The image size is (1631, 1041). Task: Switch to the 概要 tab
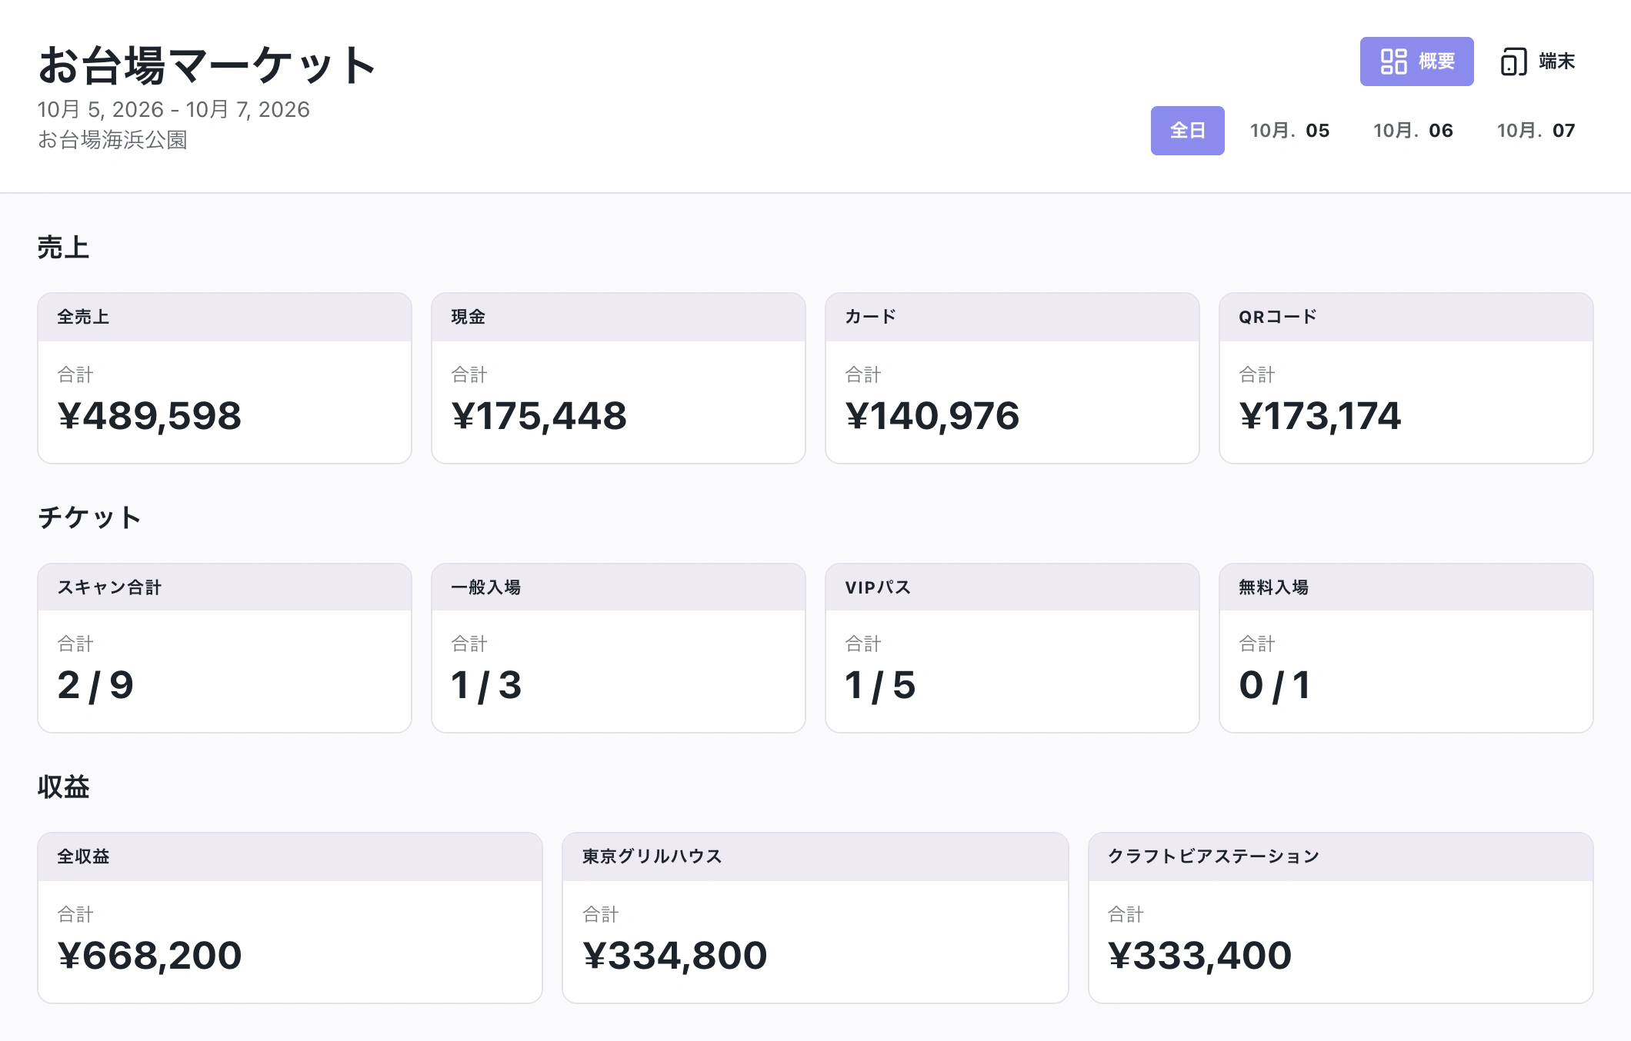point(1416,62)
